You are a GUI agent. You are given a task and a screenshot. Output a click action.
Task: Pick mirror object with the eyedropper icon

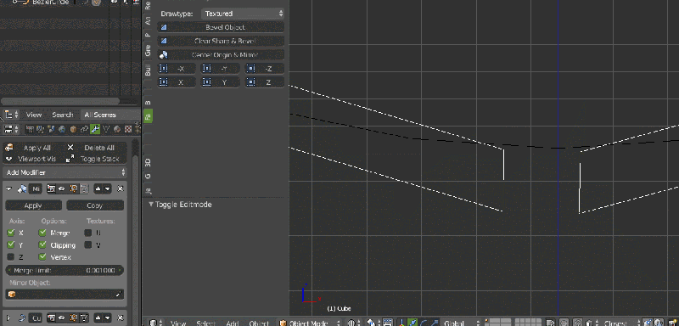[x=118, y=295]
